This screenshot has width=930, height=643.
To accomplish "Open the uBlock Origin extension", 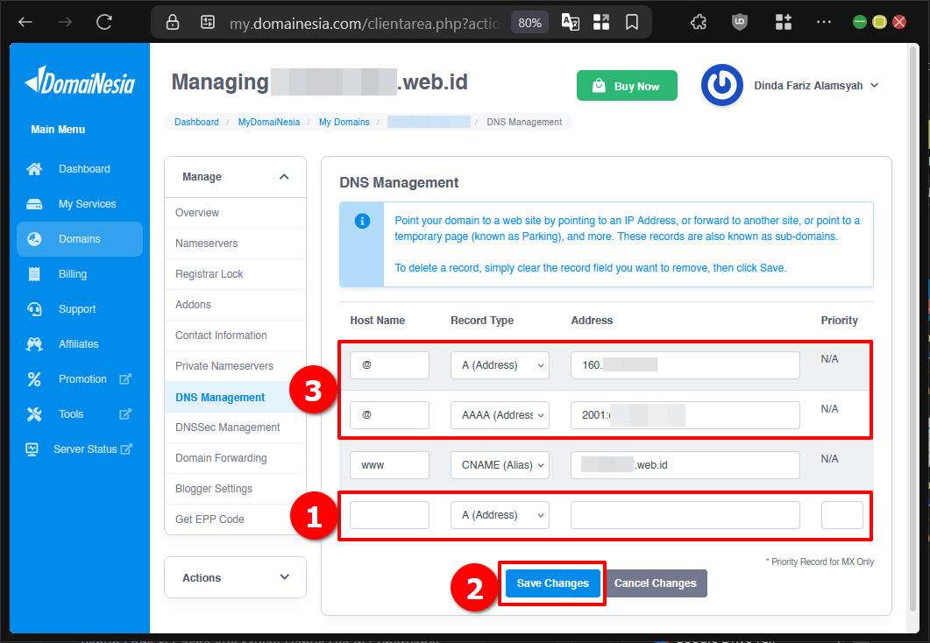I will [739, 21].
